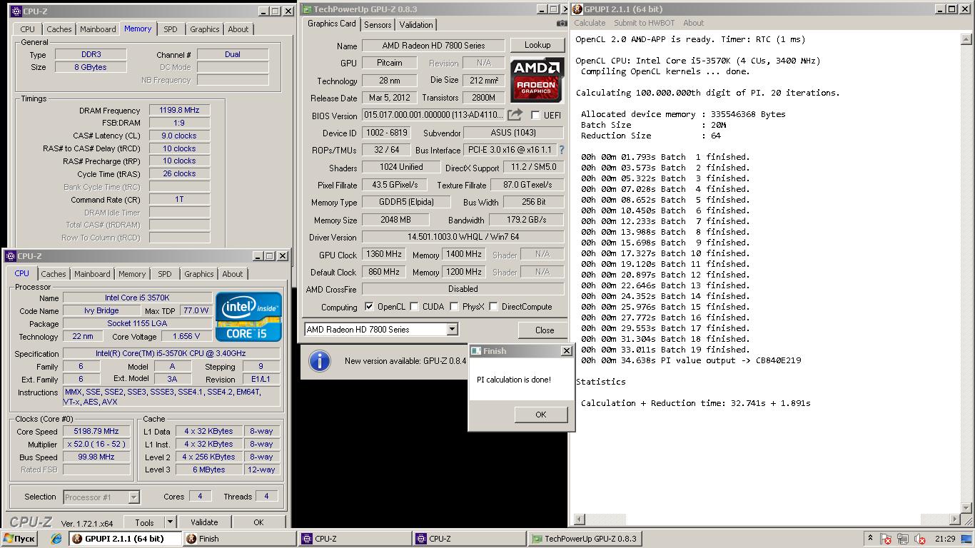This screenshot has height=548, width=975.
Task: Click the BIOS save/export arrow icon in GPU-Z
Action: pyautogui.click(x=515, y=115)
